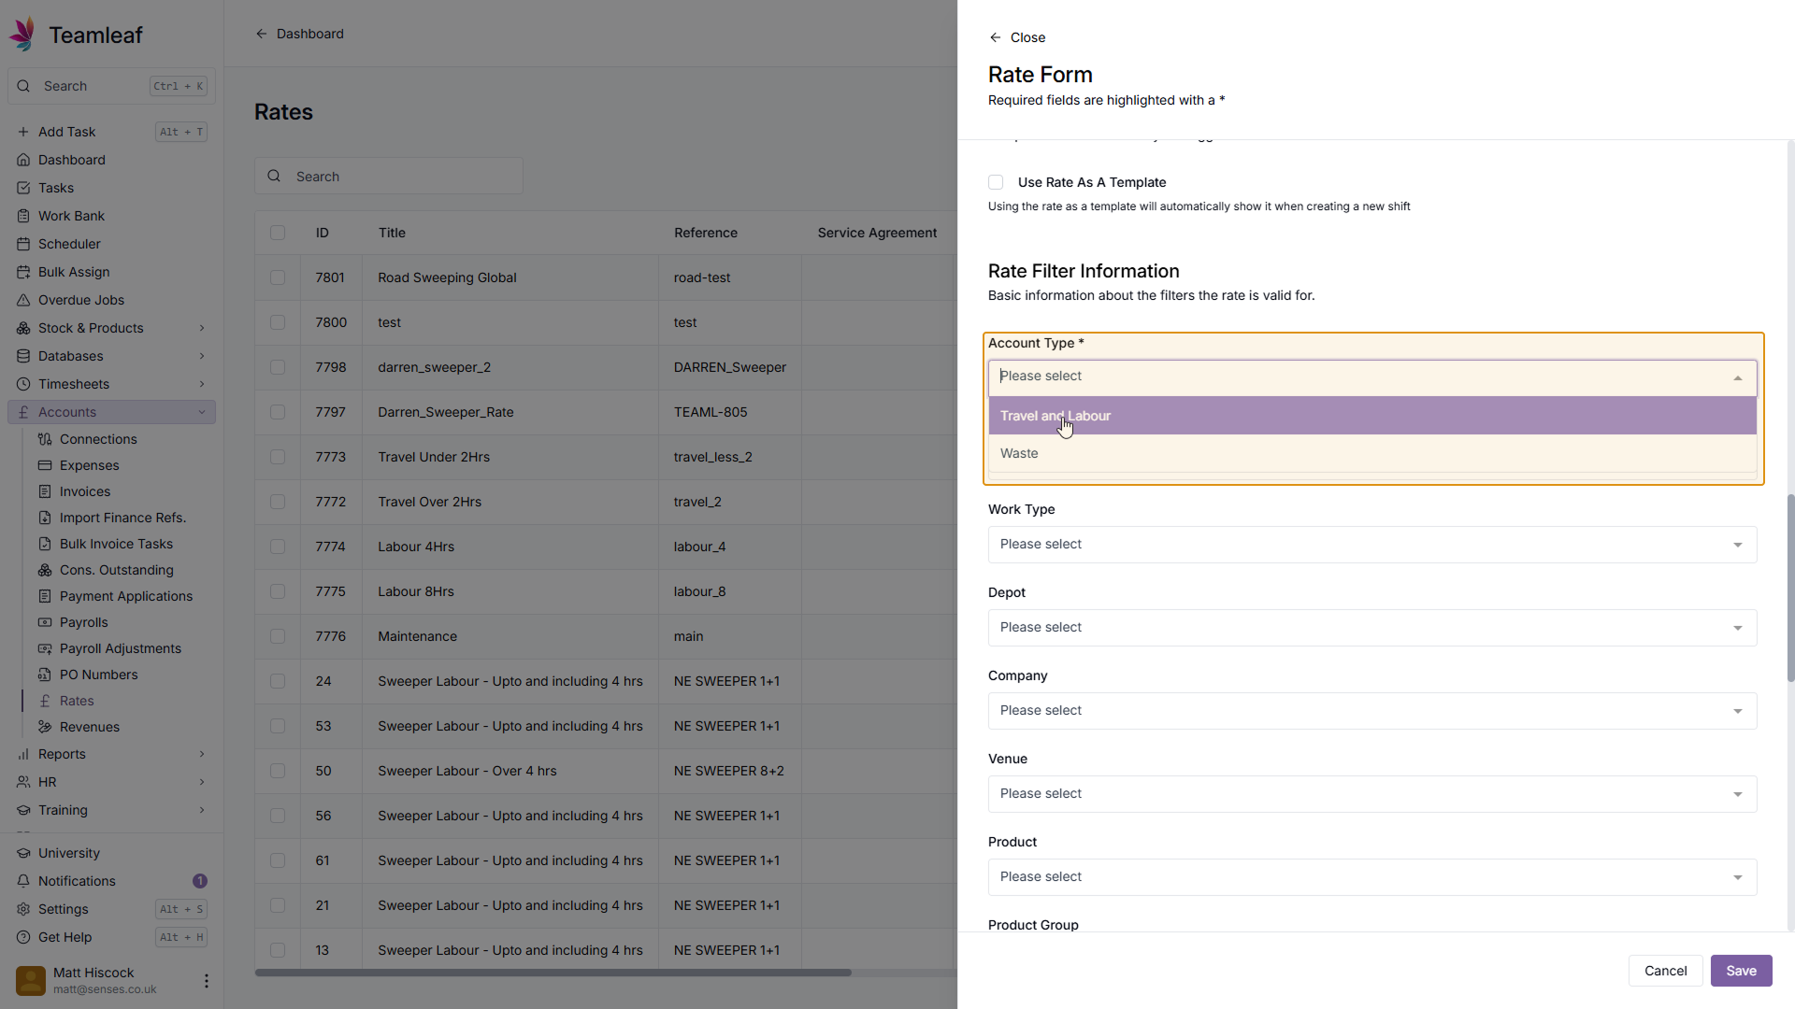This screenshot has height=1009, width=1795.
Task: Click the Scheduler calendar icon in sidebar
Action: coord(23,244)
